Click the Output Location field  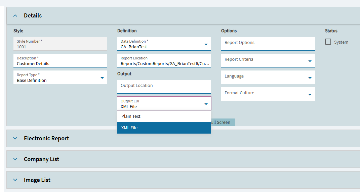click(x=164, y=86)
